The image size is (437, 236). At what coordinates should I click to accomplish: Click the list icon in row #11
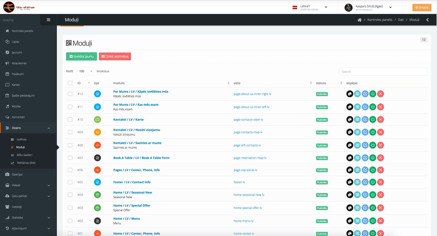point(357,107)
